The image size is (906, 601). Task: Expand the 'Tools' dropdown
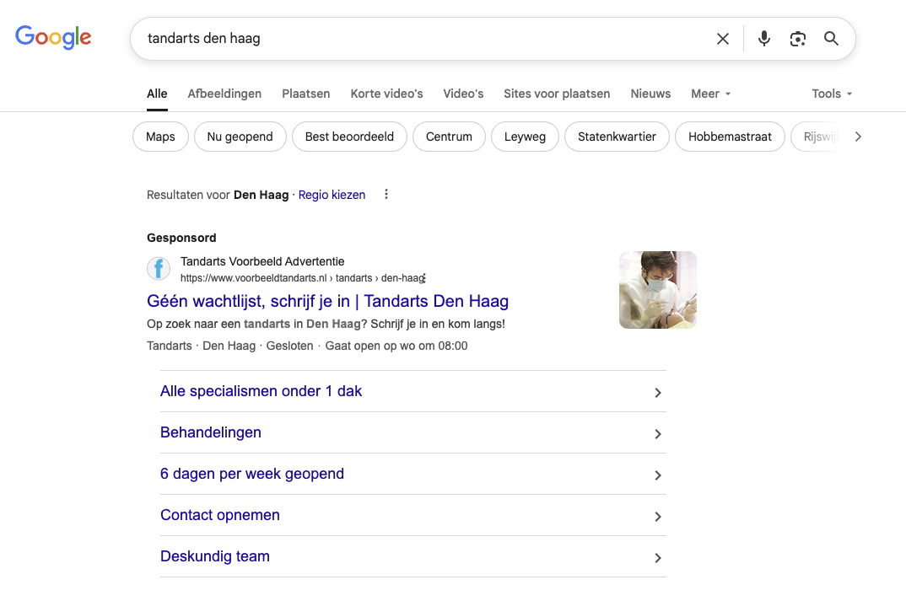pos(832,94)
